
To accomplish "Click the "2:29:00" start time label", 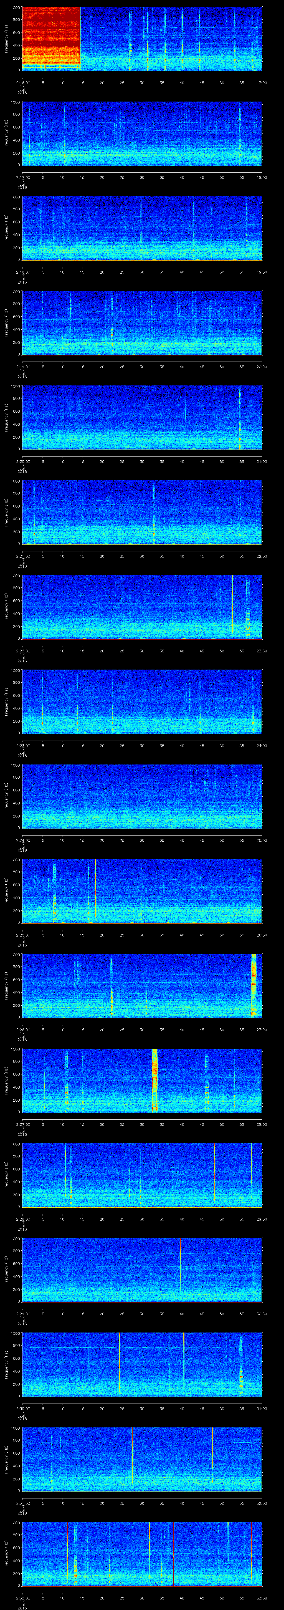I will pos(22,1314).
